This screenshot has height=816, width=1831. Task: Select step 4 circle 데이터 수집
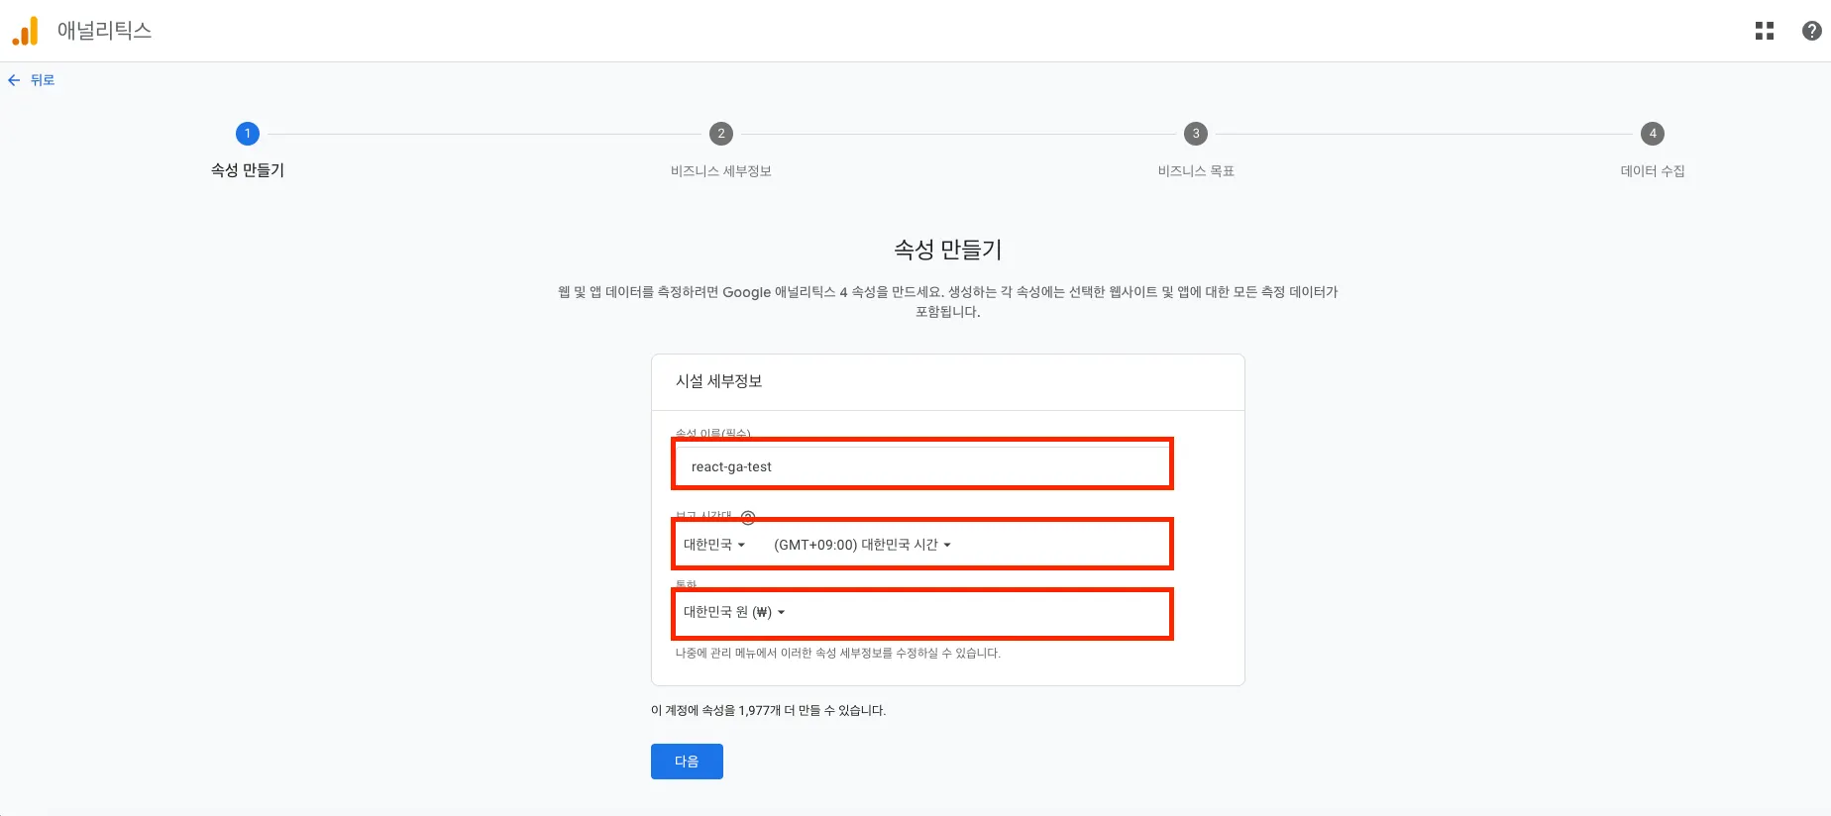pyautogui.click(x=1653, y=134)
